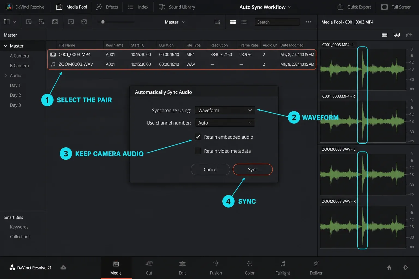Switch to the Edit page
419x279 pixels.
182,268
